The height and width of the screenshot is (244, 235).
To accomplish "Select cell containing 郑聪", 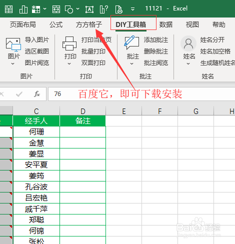I will click(36, 220).
